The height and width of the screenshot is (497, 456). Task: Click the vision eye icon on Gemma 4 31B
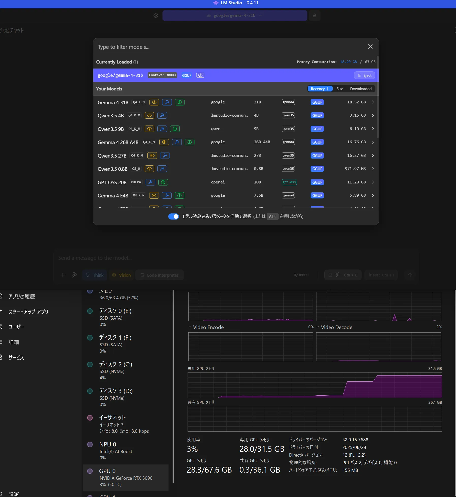(x=154, y=102)
